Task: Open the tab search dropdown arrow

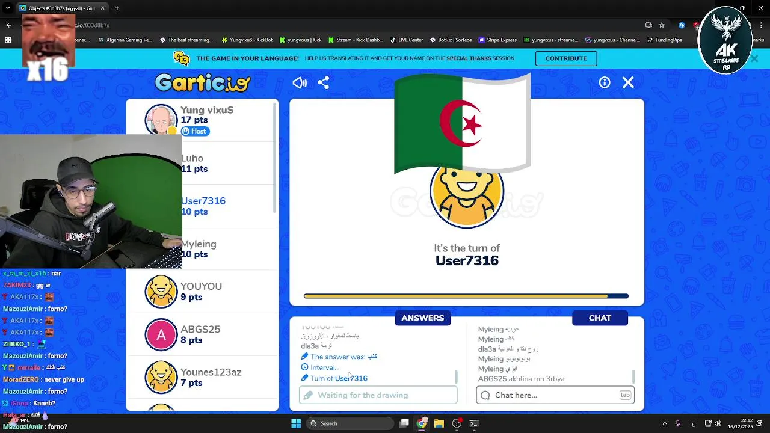Action: (8, 8)
